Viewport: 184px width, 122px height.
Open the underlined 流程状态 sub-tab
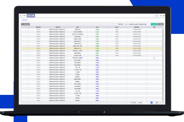(25, 20)
